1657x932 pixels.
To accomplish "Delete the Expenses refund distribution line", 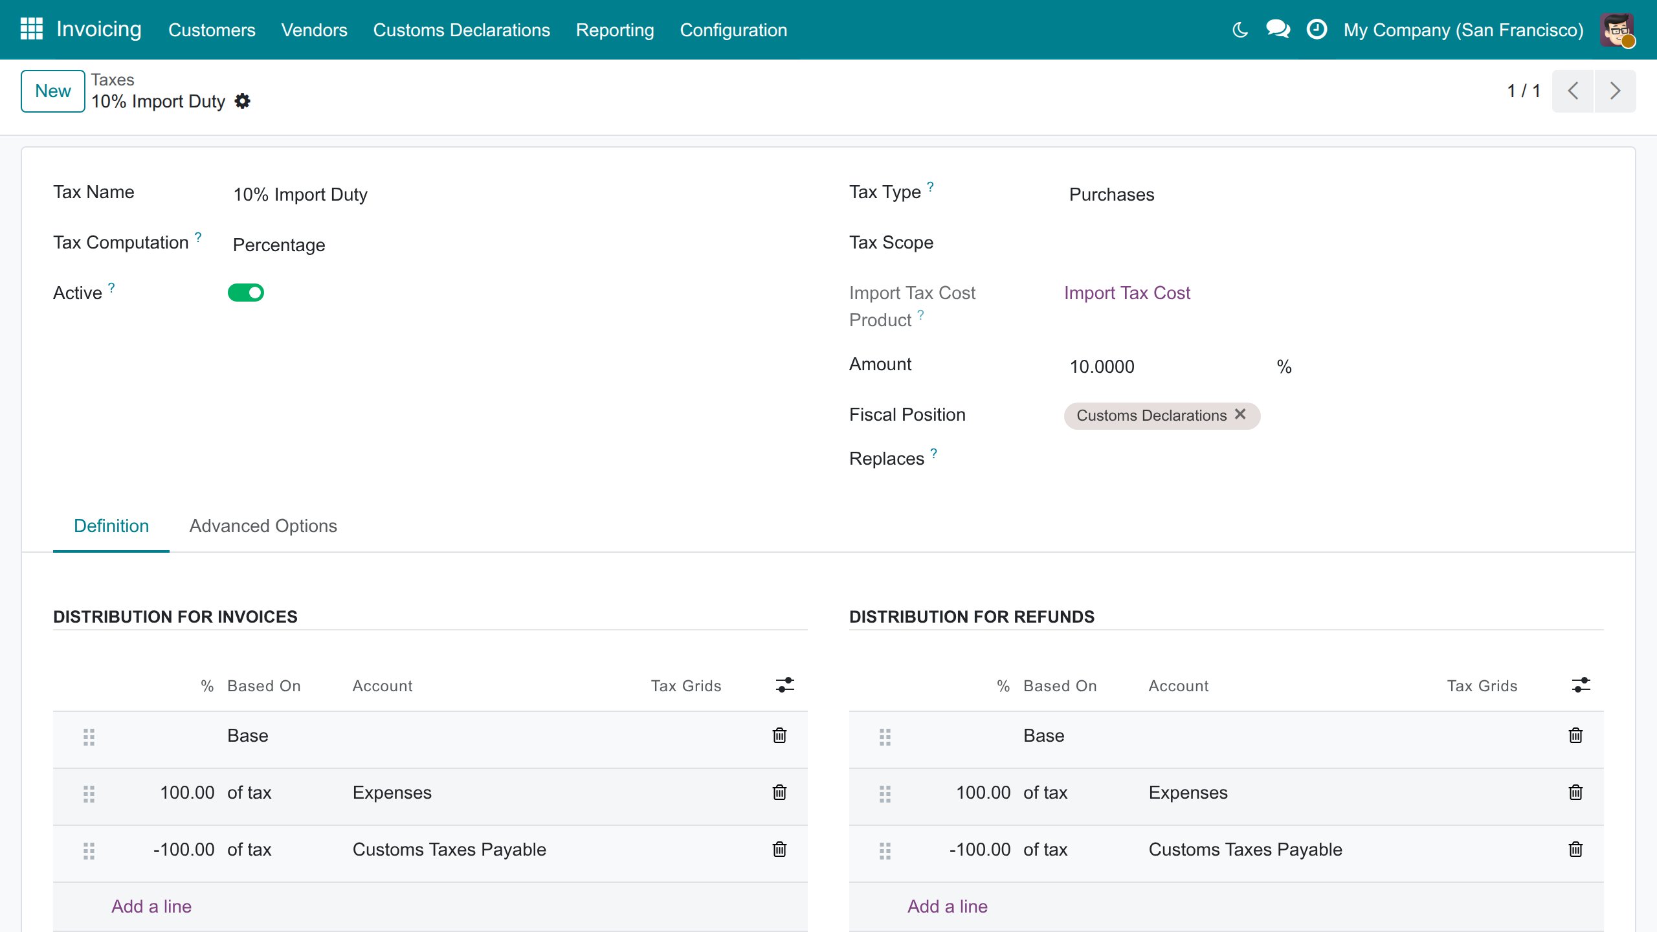I will click(1575, 792).
